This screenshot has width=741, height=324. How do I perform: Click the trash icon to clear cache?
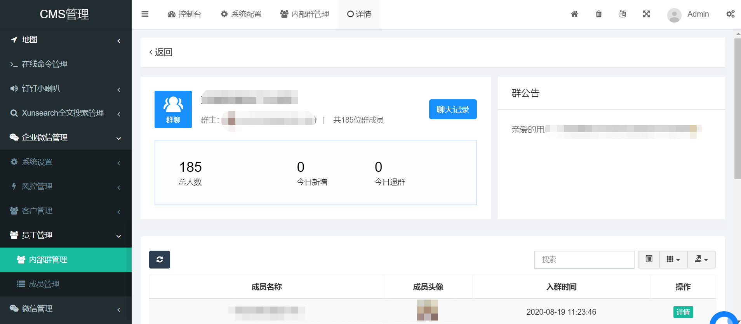pos(598,14)
